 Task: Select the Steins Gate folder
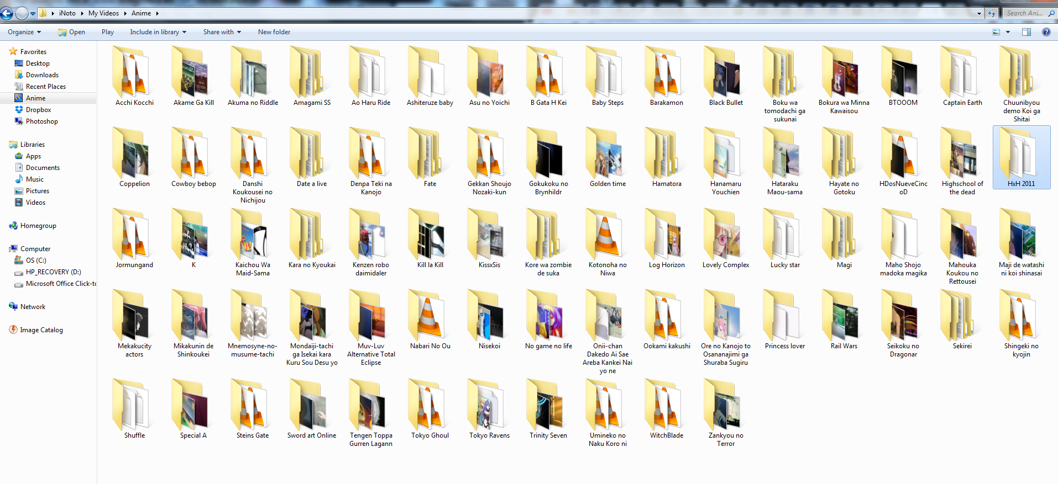[x=253, y=409]
